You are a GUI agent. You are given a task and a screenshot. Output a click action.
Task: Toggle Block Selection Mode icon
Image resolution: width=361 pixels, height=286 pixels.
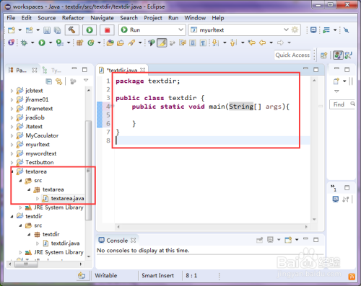pyautogui.click(x=193, y=43)
